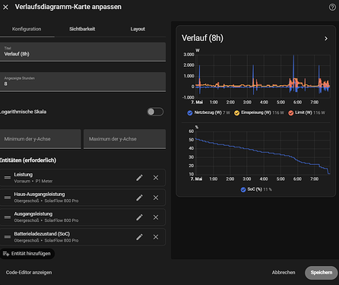This screenshot has height=285, width=339.
Task: Toggle SoC (%) legend checkbox
Action: pos(243,190)
